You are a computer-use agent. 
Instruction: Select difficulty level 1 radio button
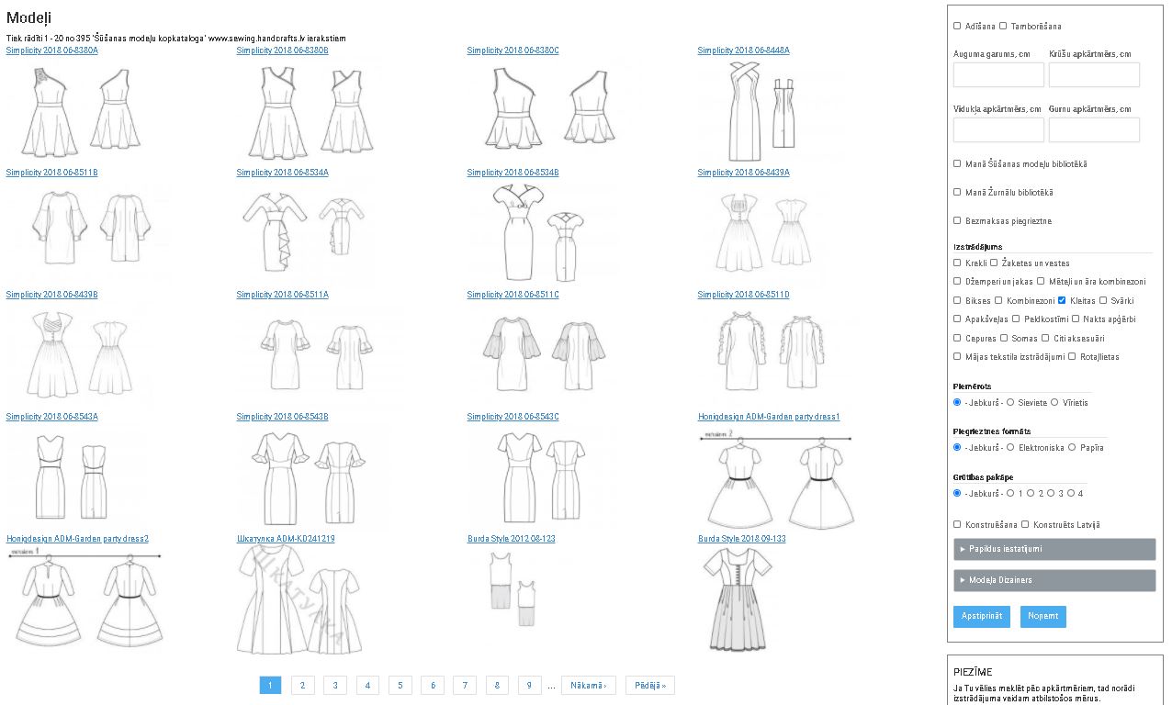(1010, 493)
